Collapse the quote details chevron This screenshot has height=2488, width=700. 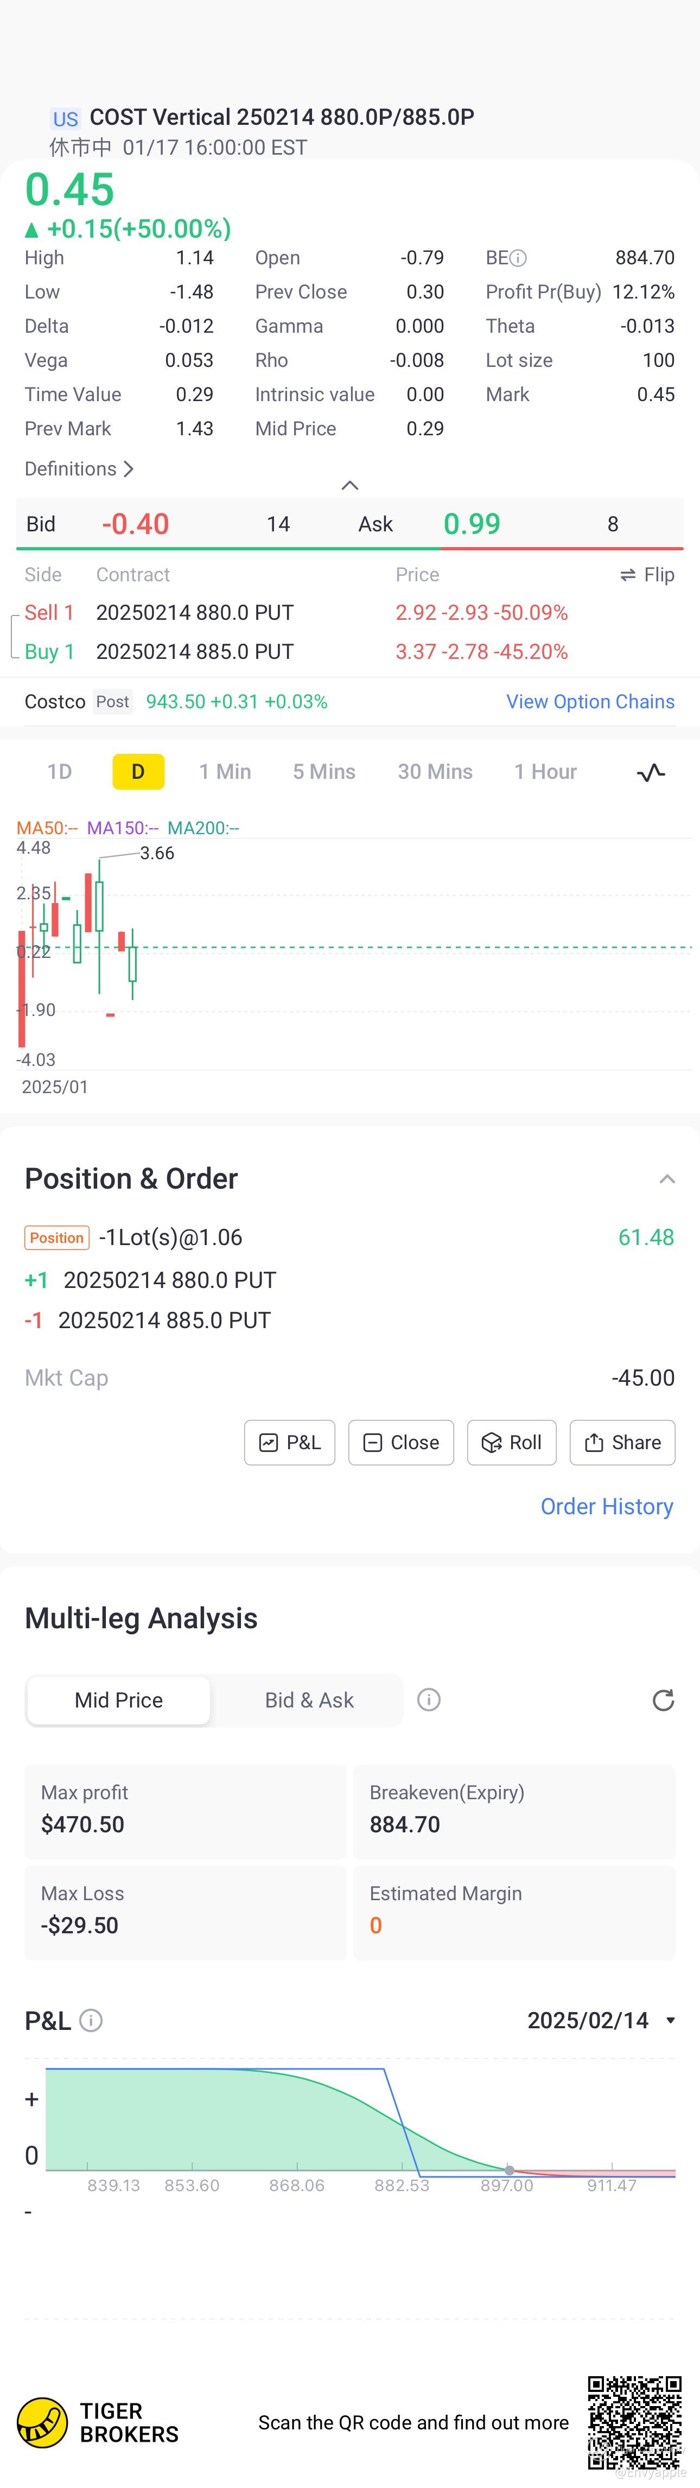(351, 485)
